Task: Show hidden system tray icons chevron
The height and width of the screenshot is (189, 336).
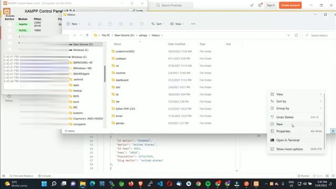Action: pyautogui.click(x=266, y=184)
